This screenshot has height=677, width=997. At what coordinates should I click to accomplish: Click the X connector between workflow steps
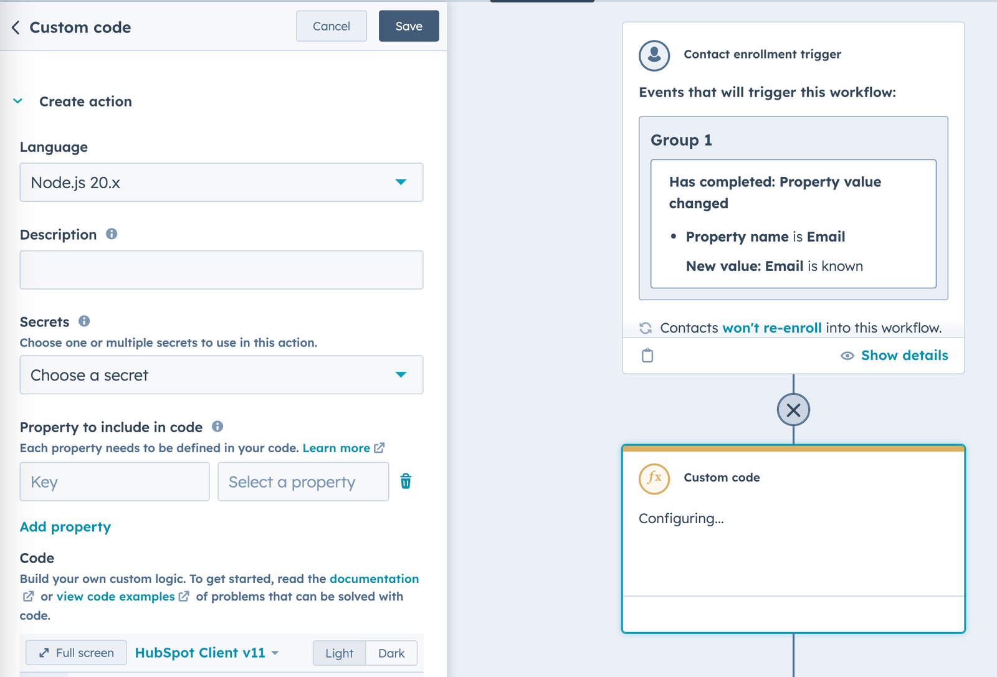(793, 410)
